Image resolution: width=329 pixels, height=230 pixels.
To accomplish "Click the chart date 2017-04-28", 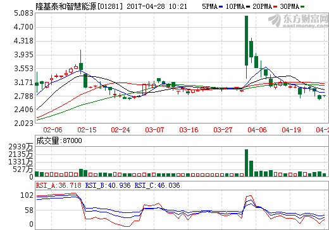I will pyautogui.click(x=146, y=6).
